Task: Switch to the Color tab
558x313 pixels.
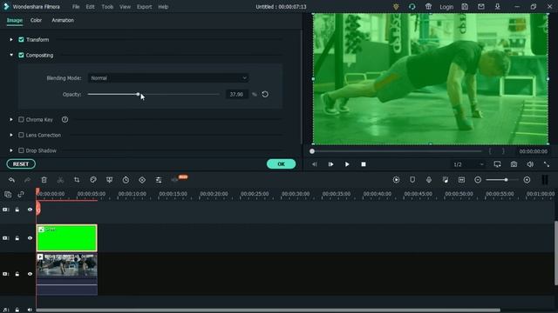Action: (x=36, y=20)
